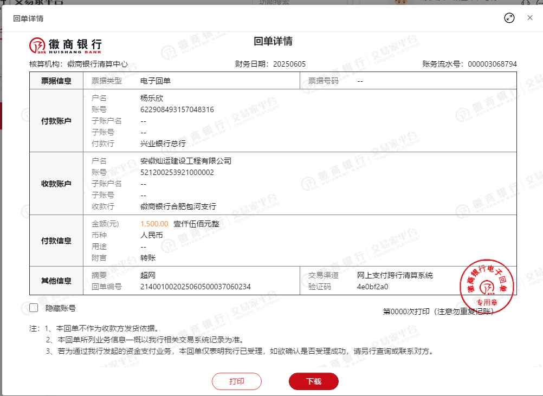Viewport: 543px width, 396px height.
Task: Click payer name 杨乐欣
Action: 151,98
